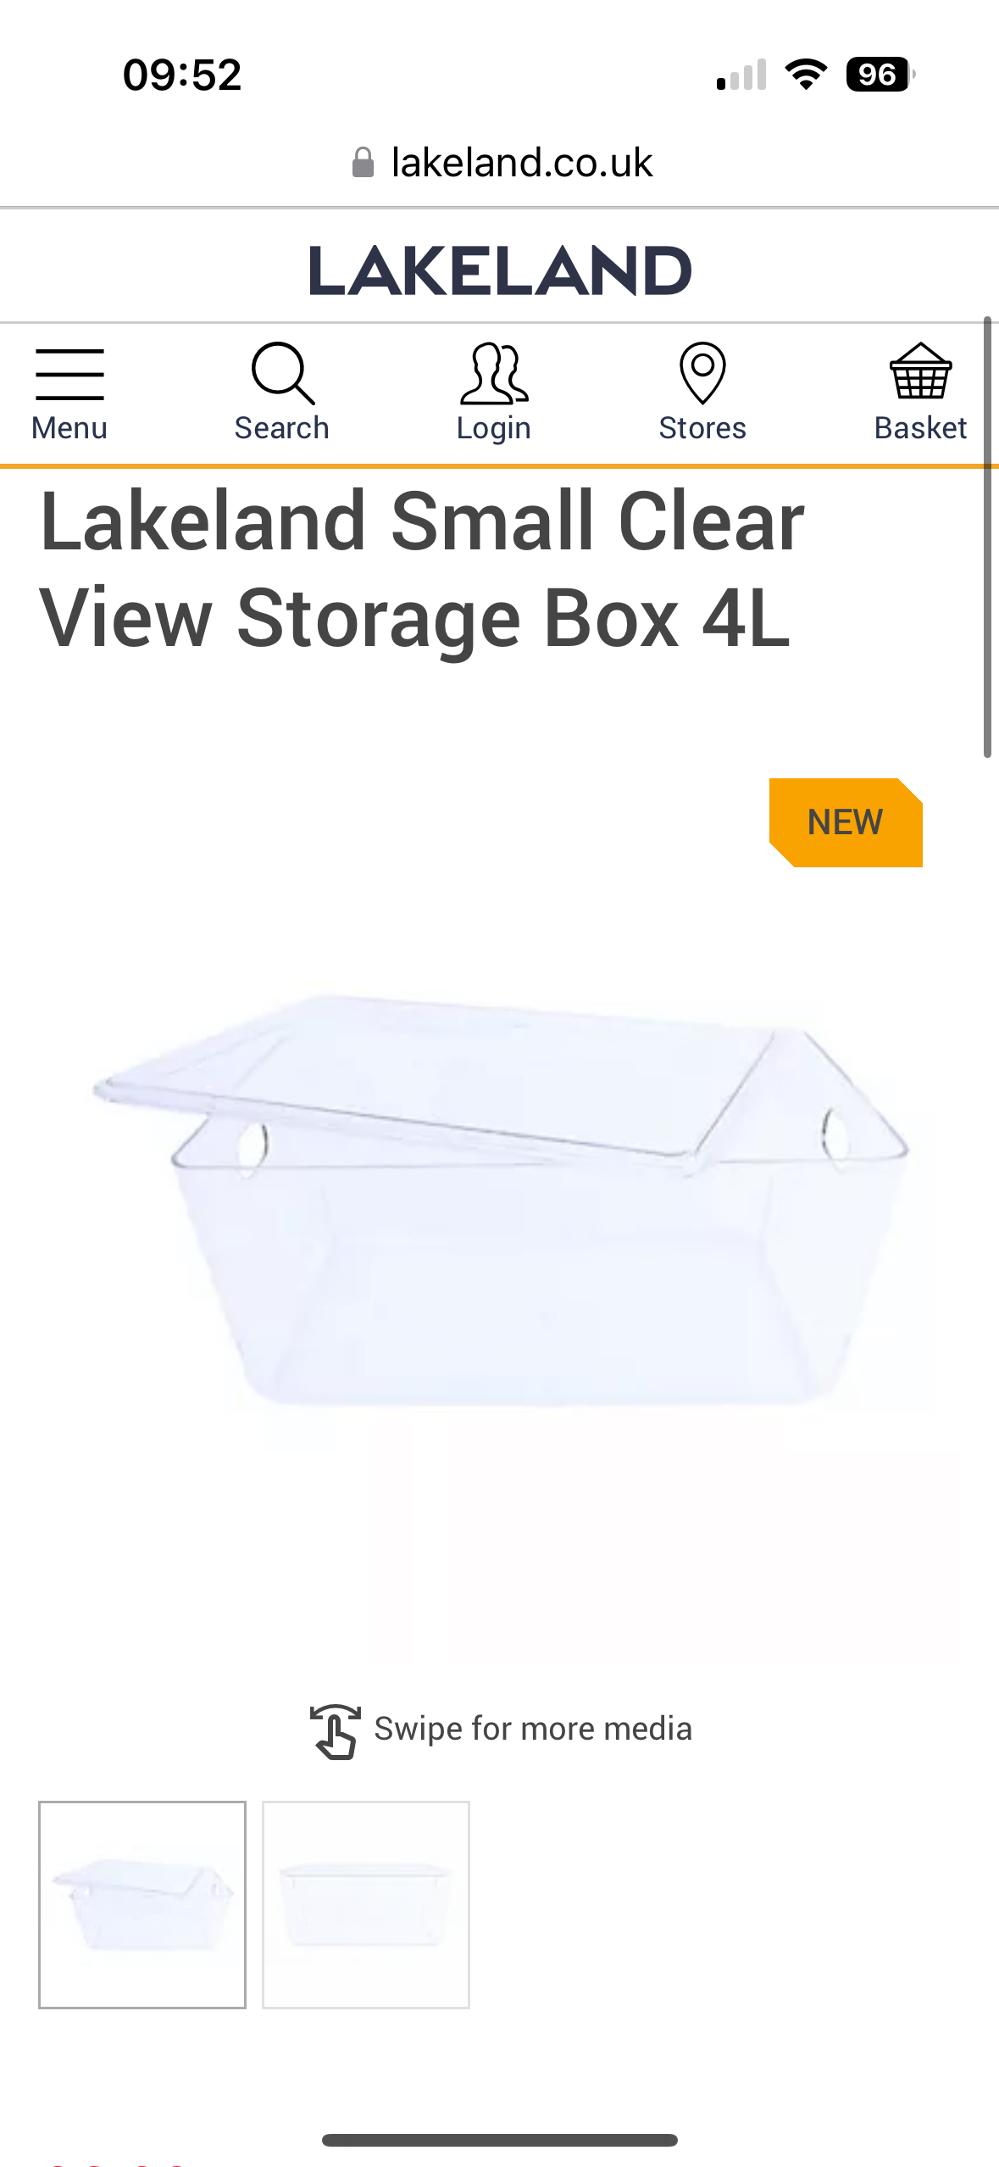Image resolution: width=999 pixels, height=2167 pixels.
Task: Open the hamburger Menu icon
Action: click(69, 374)
